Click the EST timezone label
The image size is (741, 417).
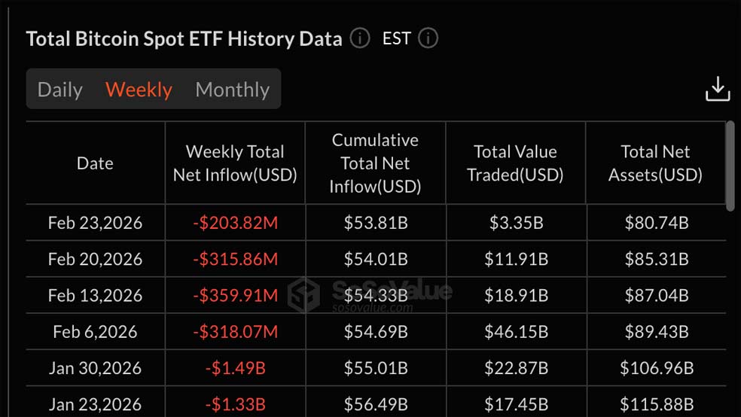pyautogui.click(x=396, y=38)
